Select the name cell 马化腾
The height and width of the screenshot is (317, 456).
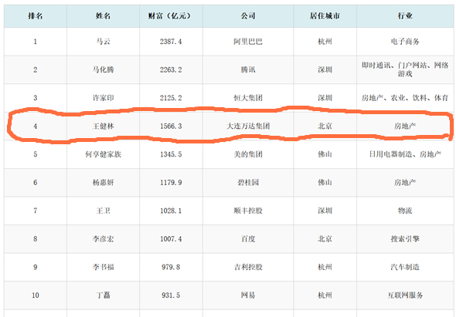(x=103, y=69)
